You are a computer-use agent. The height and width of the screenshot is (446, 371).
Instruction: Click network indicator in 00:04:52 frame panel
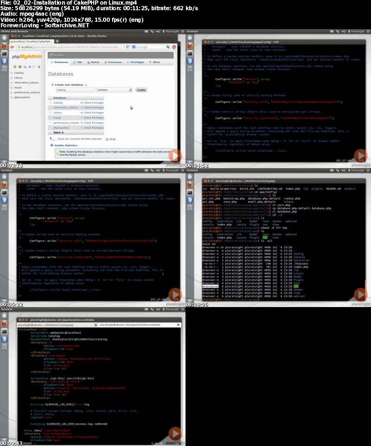pyautogui.click(x=338, y=31)
